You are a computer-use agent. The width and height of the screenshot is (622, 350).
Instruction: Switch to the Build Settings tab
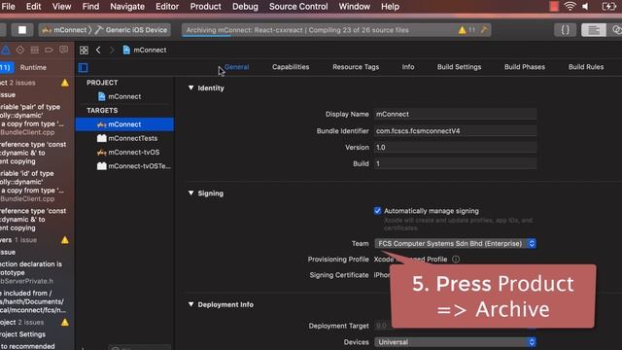coord(459,67)
